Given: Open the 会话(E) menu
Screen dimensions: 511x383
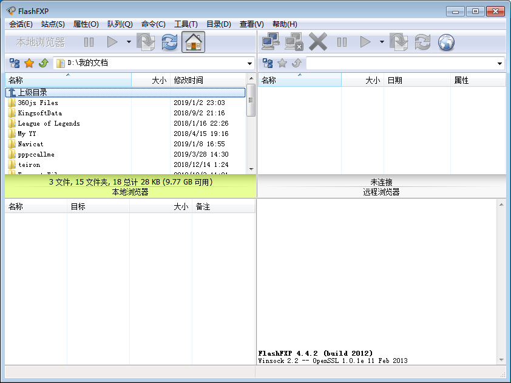Looking at the screenshot, I should [21, 24].
